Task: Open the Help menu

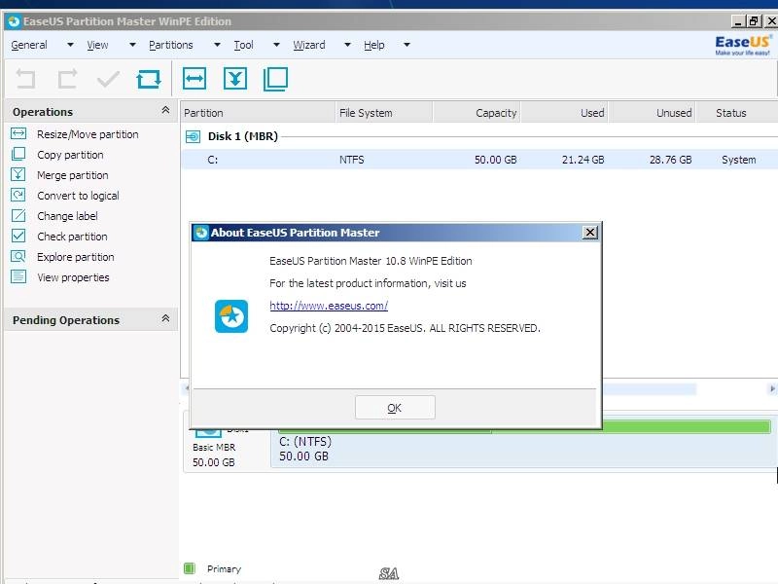Action: [374, 45]
